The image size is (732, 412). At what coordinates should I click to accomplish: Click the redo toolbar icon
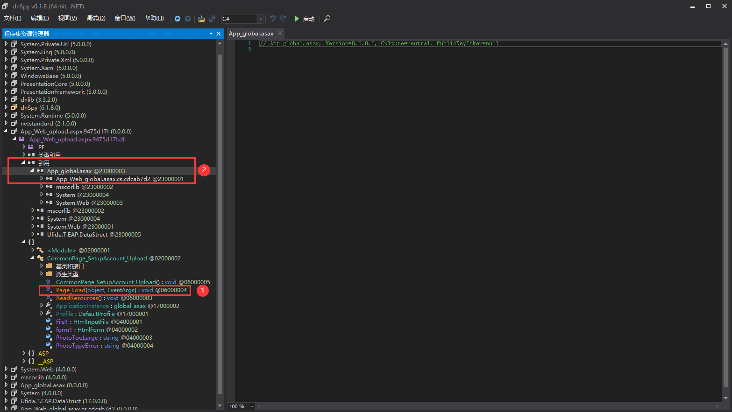[283, 19]
